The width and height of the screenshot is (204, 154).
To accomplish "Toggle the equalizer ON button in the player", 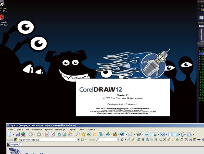I will (x=201, y=26).
